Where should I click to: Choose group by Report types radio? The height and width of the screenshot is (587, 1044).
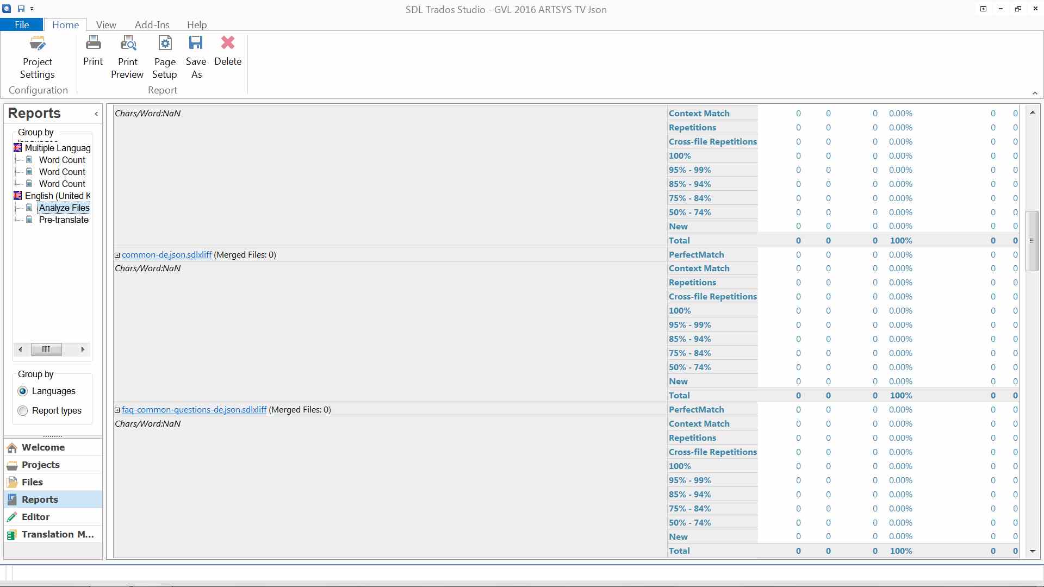click(23, 411)
